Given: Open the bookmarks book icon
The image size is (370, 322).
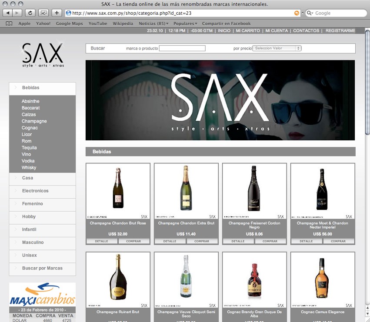Looking at the screenshot, I should click(x=9, y=23).
